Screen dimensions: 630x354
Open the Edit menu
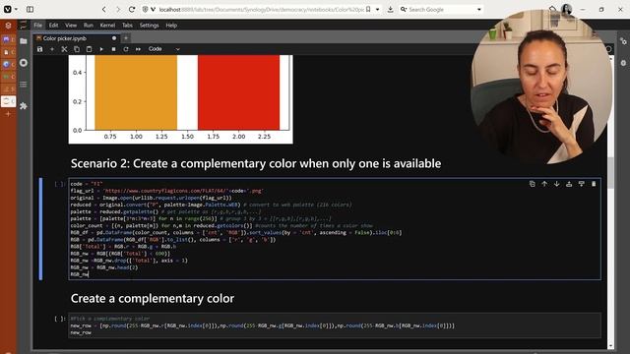coord(53,26)
